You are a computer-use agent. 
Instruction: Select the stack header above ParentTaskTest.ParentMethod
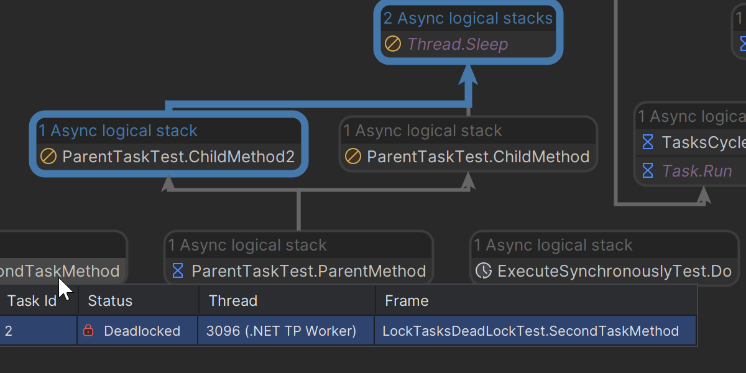pyautogui.click(x=247, y=246)
